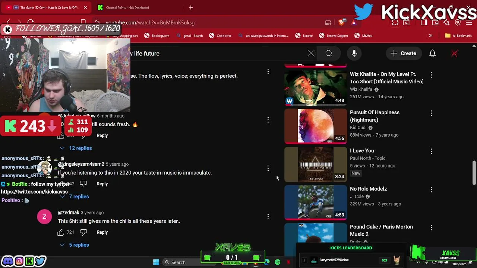Click the YouTube magnifier search button
Image resolution: width=477 pixels, height=268 pixels.
[329, 54]
